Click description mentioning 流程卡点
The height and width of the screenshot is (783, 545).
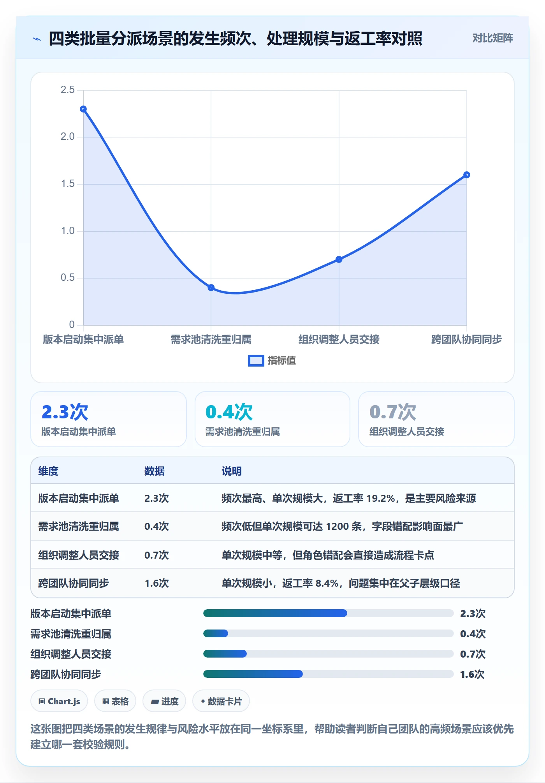point(328,555)
